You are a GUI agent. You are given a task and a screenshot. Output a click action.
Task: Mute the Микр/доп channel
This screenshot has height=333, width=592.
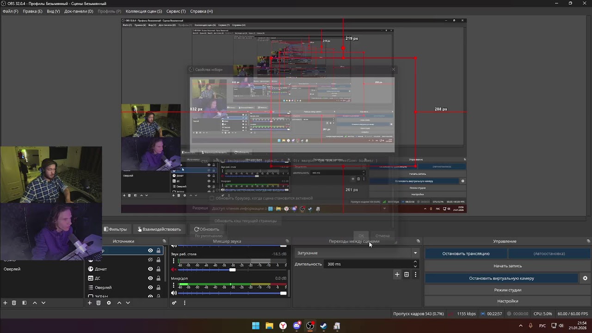point(174,293)
